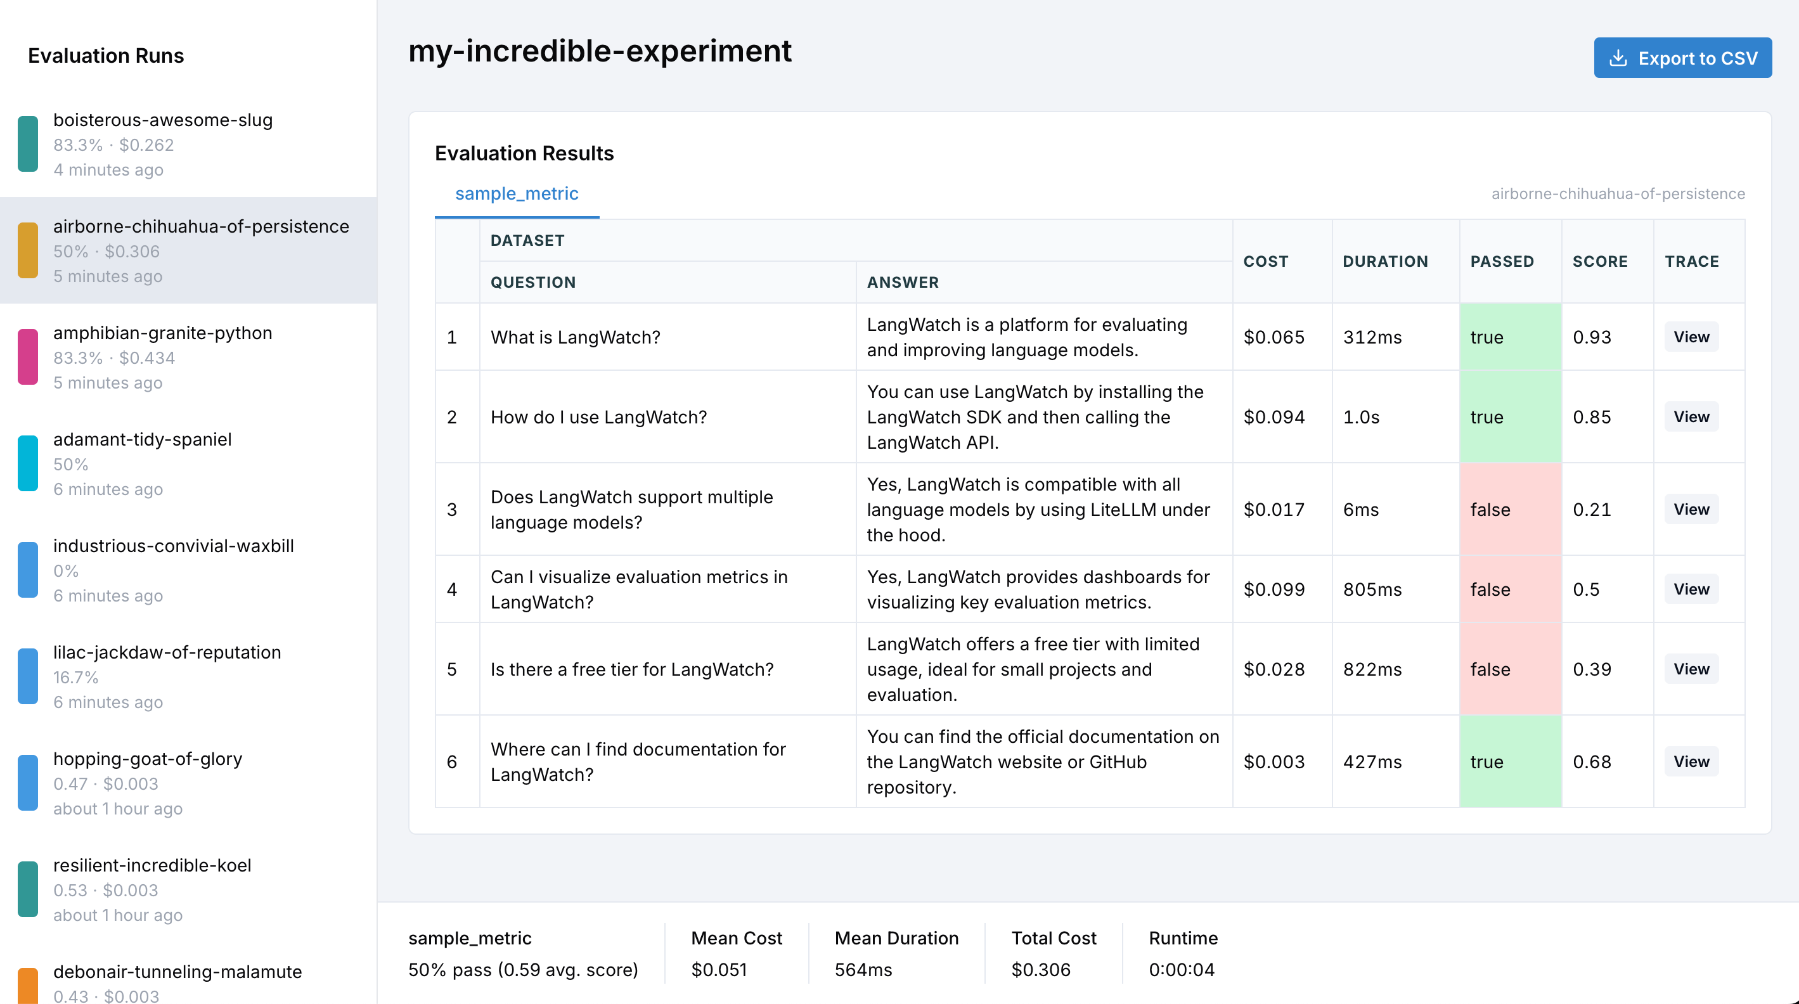Viewport: 1799px width, 1004px height.
Task: View trace for row 4 visualize evaluation metrics
Action: [1691, 589]
